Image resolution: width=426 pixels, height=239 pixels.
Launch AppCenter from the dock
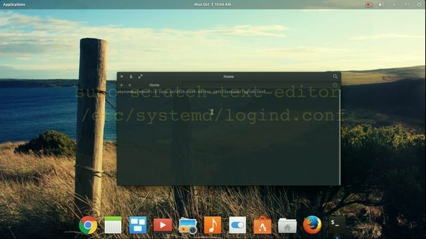coord(262,225)
